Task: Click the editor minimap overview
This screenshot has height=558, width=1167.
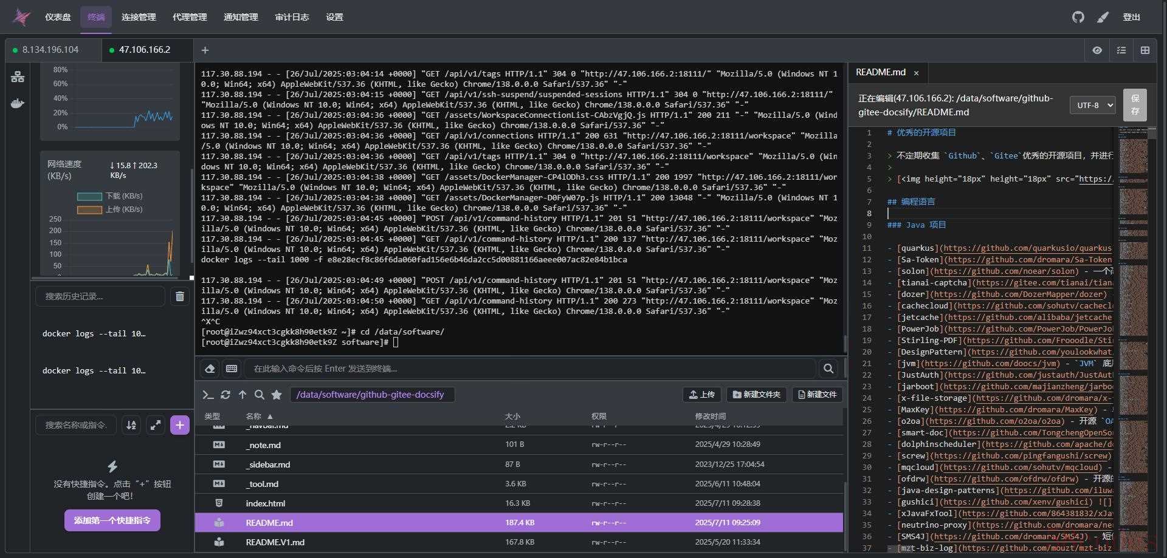Action: [1134, 340]
